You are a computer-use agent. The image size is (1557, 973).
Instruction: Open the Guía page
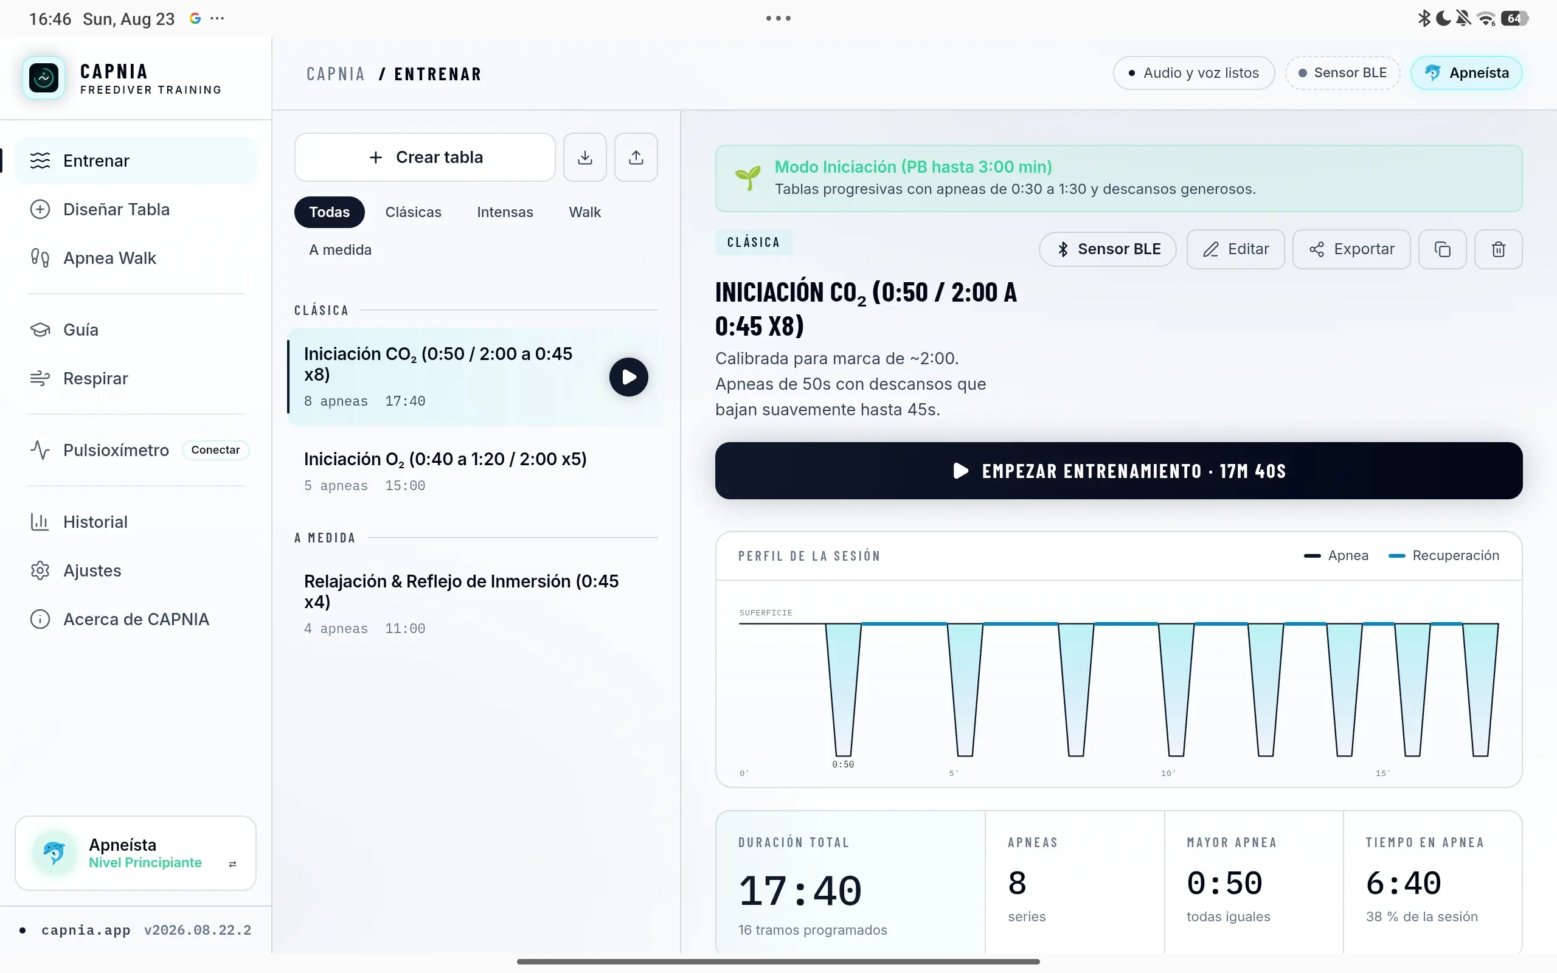tap(135, 330)
